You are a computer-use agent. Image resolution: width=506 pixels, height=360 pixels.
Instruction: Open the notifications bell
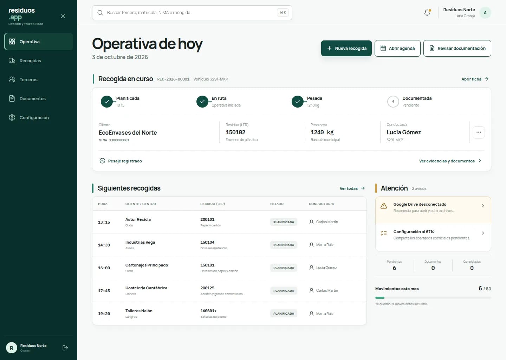[x=427, y=13]
